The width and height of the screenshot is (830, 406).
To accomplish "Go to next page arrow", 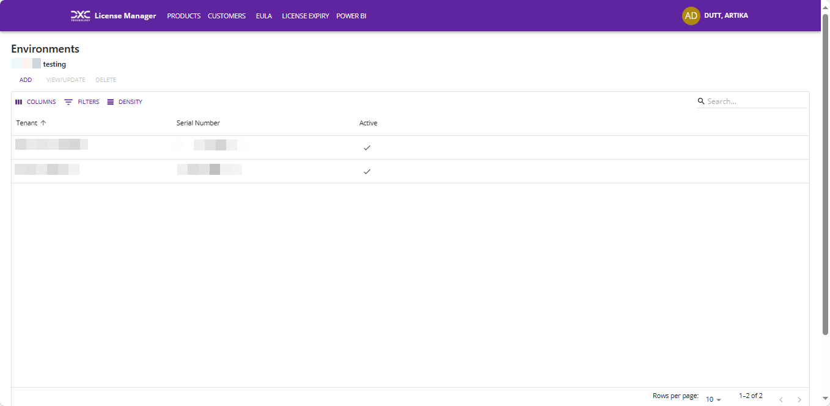I will point(799,399).
